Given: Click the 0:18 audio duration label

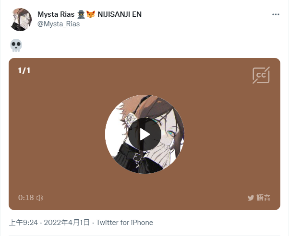Looking at the screenshot, I should click(x=26, y=198).
